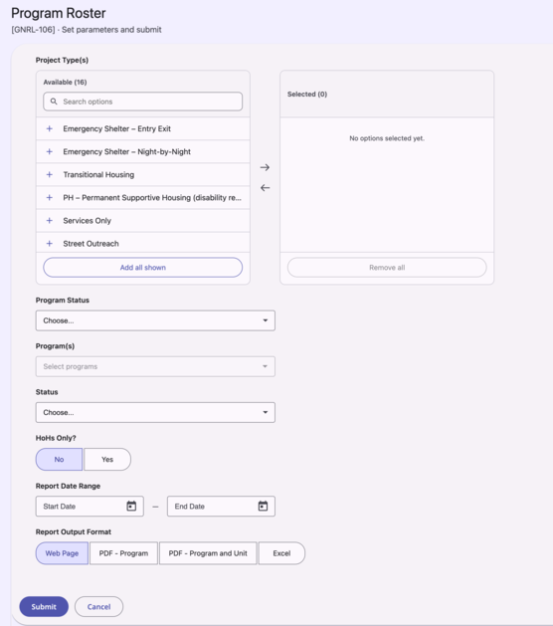Click Available (16) heading
553x626 pixels.
click(x=65, y=82)
